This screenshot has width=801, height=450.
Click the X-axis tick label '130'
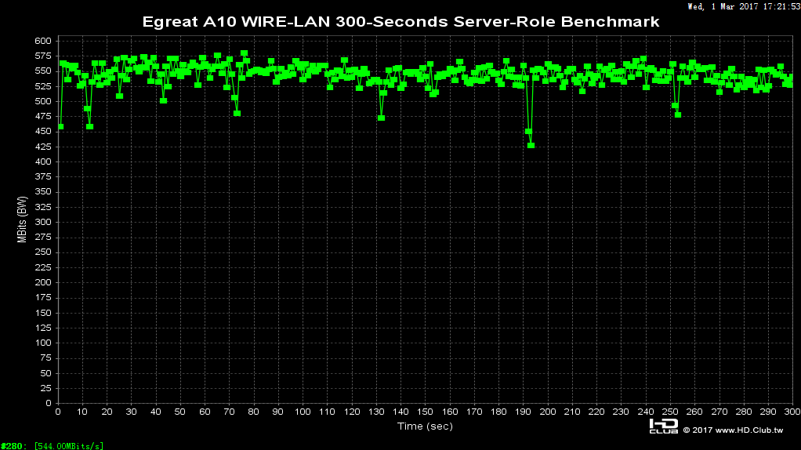coord(376,412)
